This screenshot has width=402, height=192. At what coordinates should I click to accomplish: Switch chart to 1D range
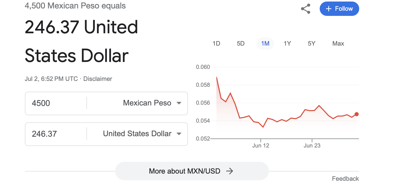(x=216, y=44)
